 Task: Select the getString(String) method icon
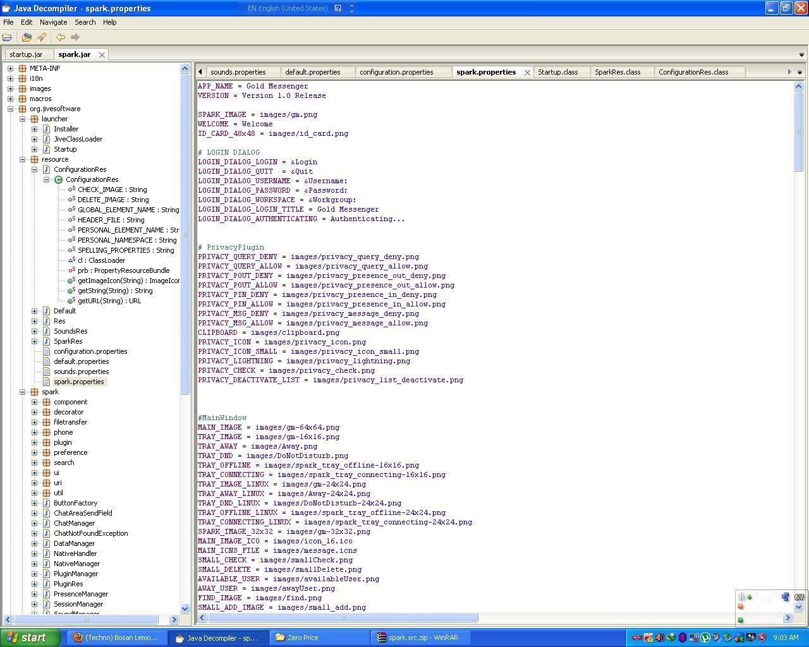71,291
